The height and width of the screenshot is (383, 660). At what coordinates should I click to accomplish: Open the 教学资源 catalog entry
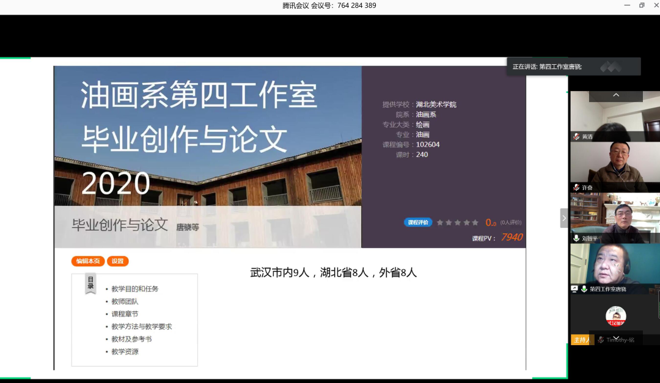[x=125, y=351]
